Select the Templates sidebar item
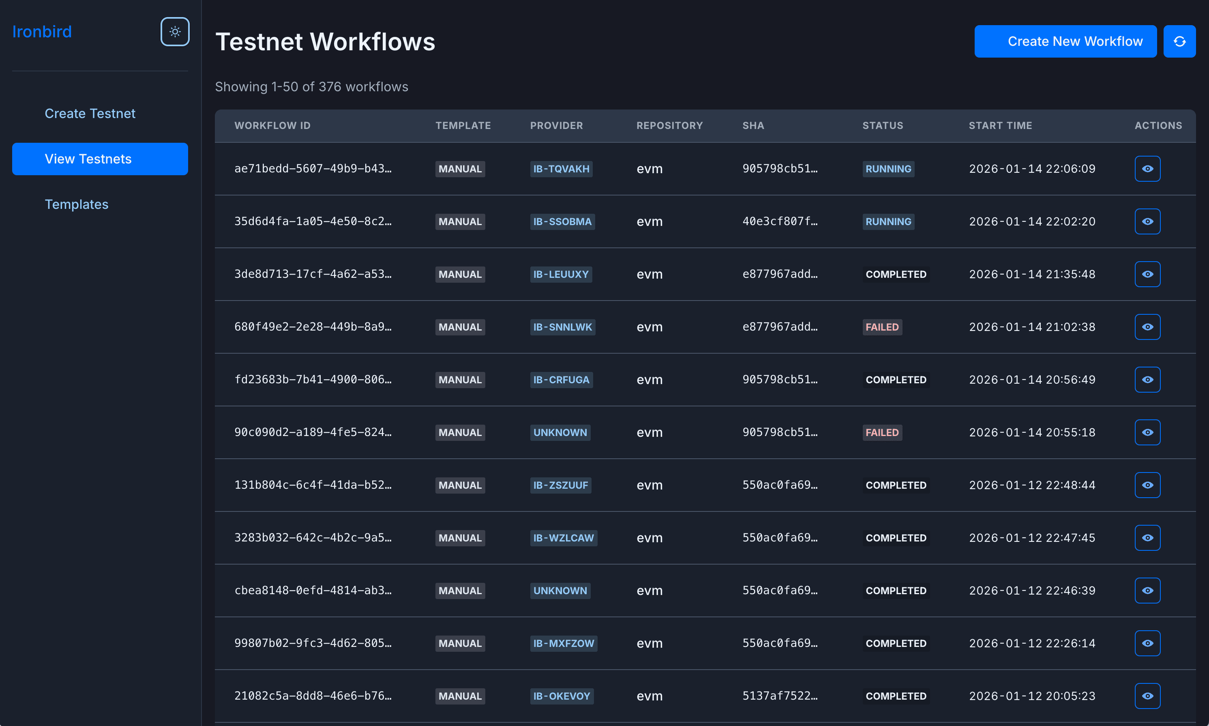 [x=77, y=204]
